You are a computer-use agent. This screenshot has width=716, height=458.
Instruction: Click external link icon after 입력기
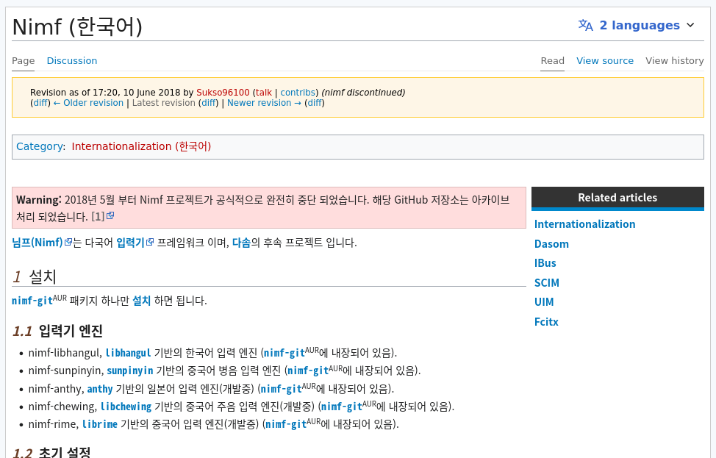tap(150, 242)
